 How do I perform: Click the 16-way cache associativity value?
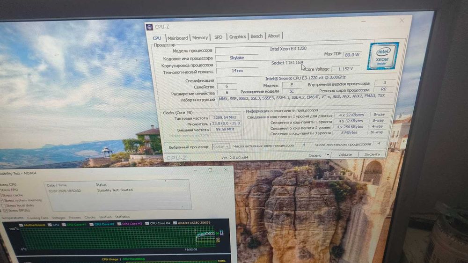coord(376,132)
